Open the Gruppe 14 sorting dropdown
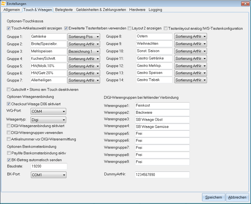 (x=191, y=80)
